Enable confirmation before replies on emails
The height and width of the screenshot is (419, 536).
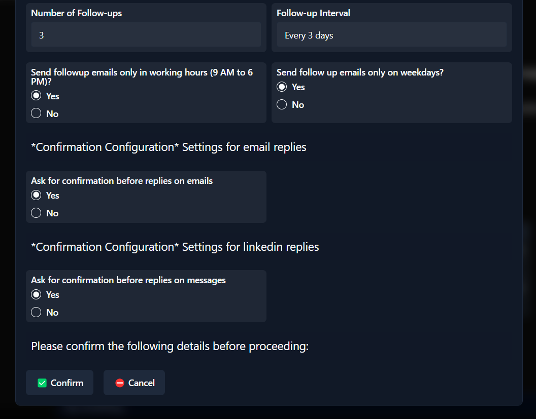(36, 195)
